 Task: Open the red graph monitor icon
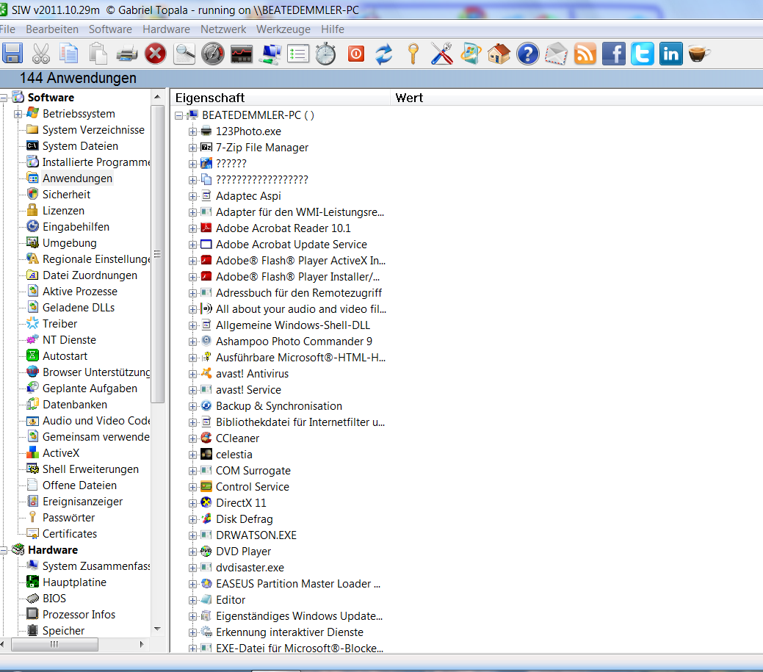pos(242,54)
